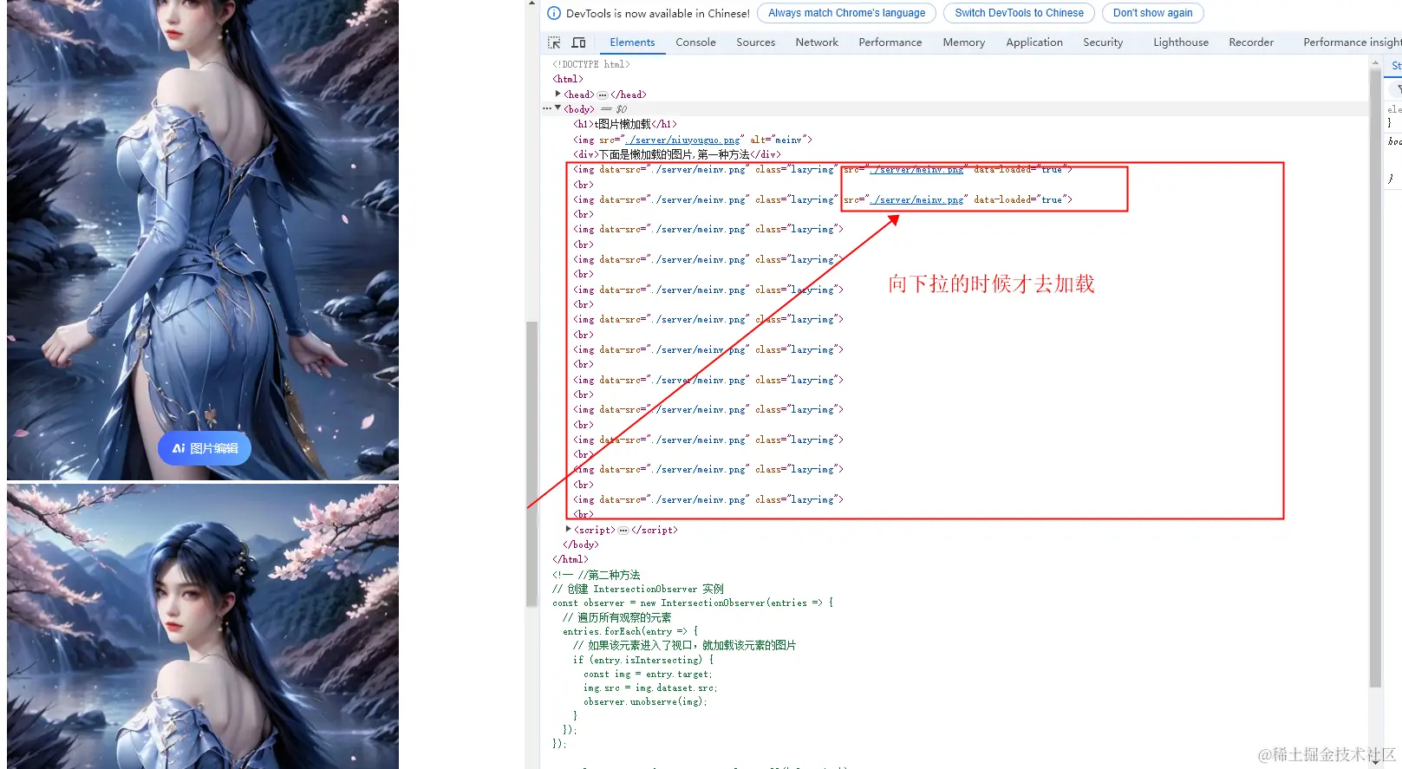
Task: Expand the head element node
Action: 558,94
